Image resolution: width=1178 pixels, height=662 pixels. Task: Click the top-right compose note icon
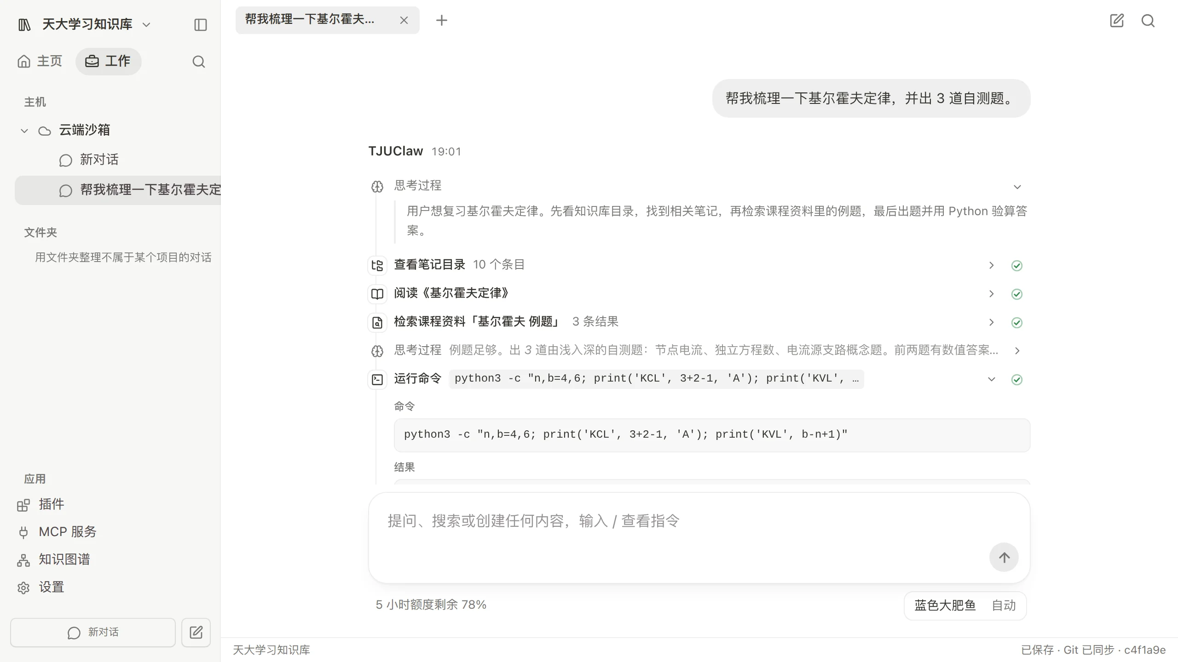click(x=1117, y=21)
